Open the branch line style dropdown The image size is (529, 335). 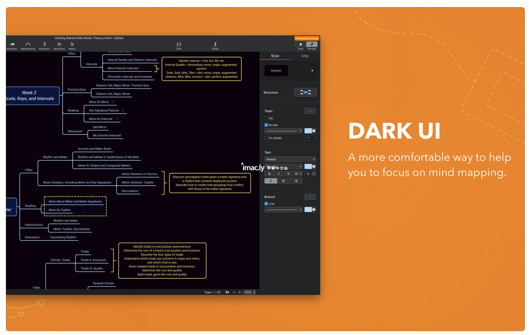coord(283,210)
